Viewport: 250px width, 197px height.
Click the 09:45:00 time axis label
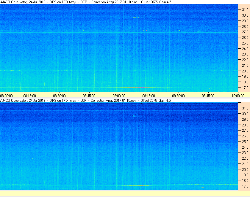[x=208, y=96]
